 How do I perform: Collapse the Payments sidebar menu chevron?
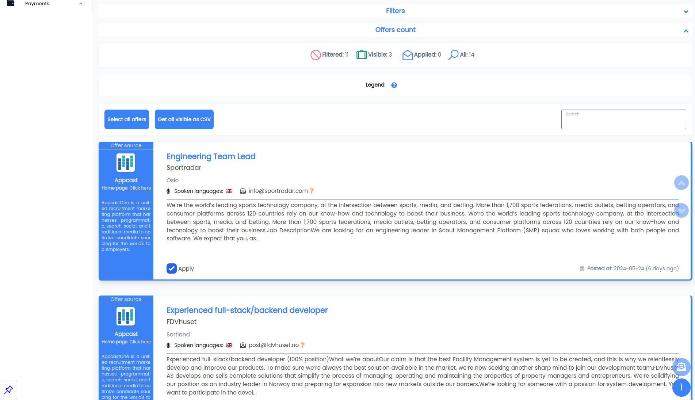81,4
